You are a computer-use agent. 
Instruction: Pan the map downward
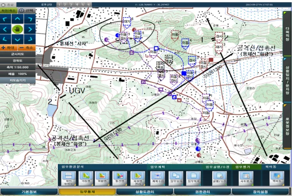18,39
